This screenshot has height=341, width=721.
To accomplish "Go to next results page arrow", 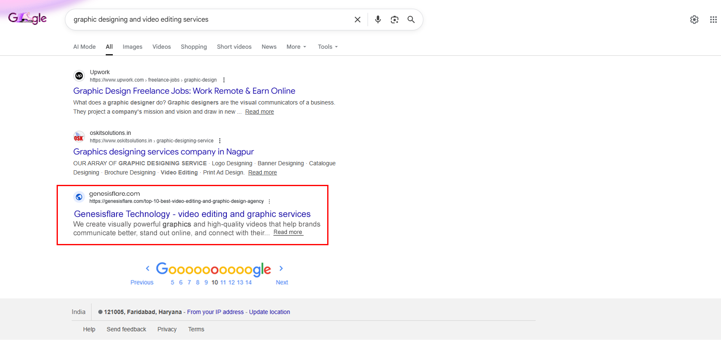I will tap(281, 269).
